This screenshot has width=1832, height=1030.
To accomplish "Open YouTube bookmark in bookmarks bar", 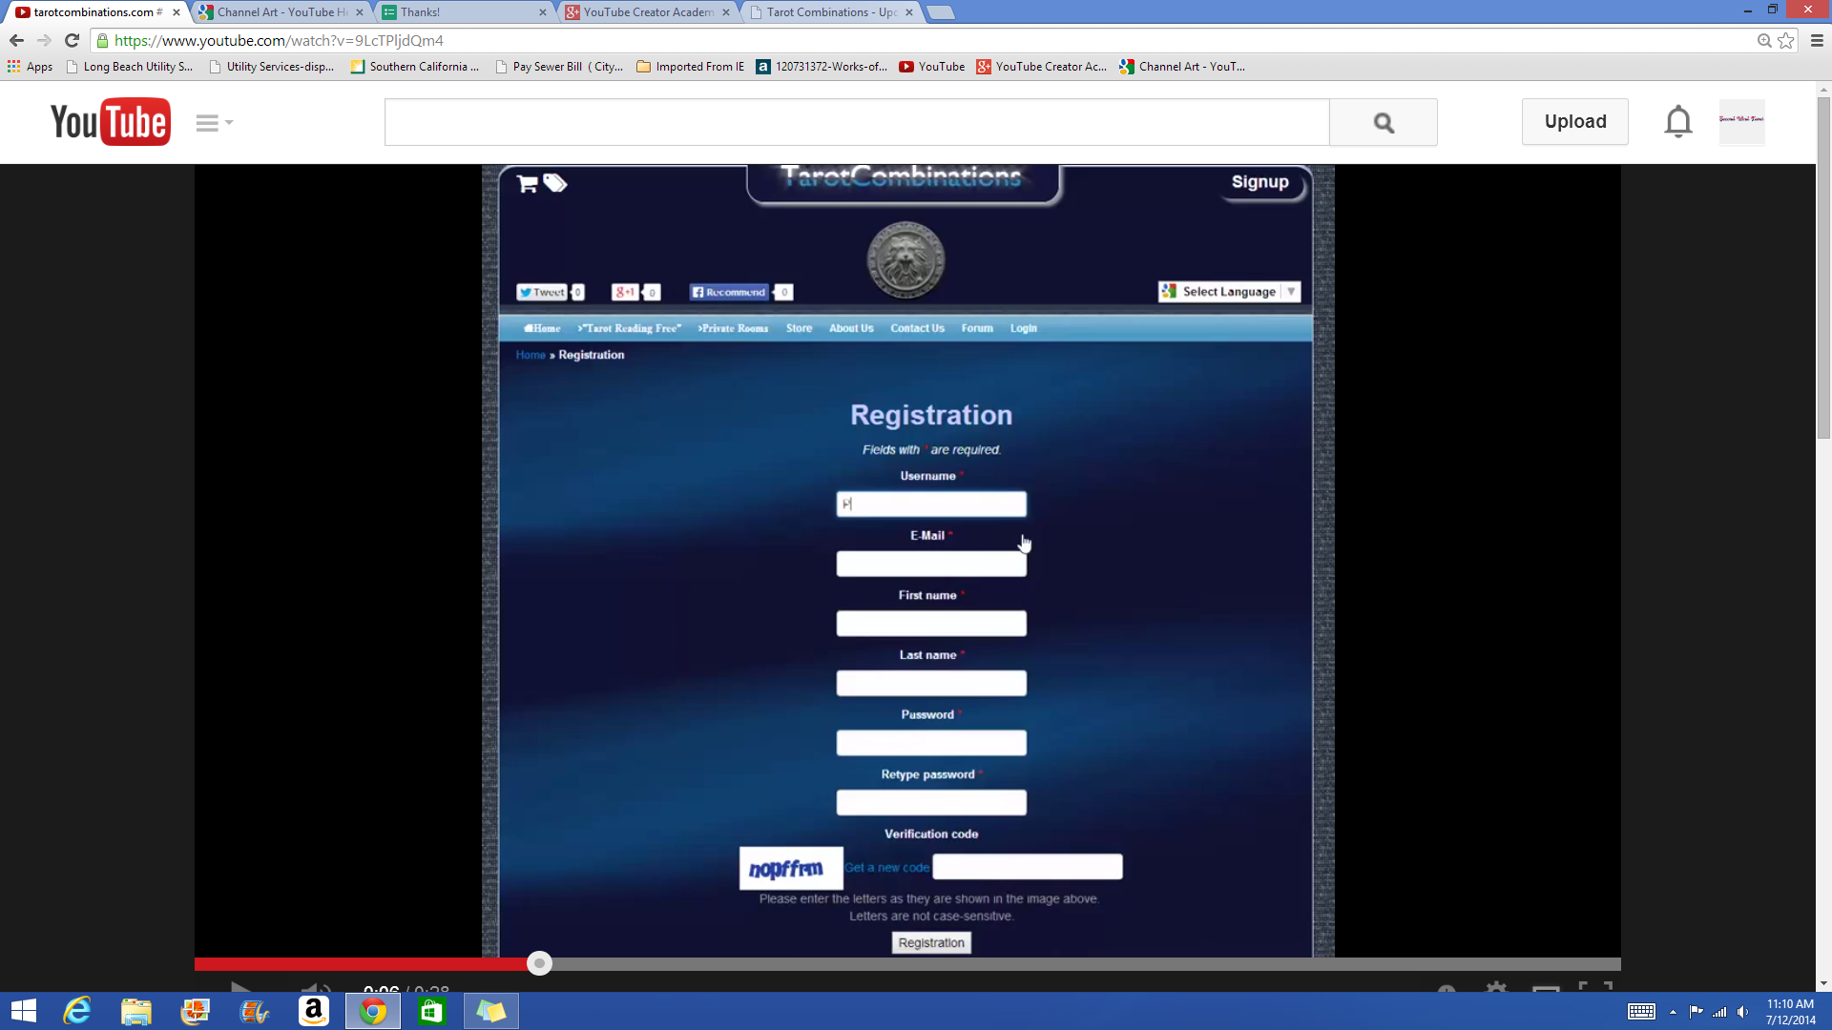I will 931,67.
